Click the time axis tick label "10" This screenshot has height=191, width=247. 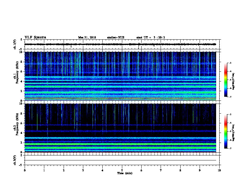click(x=219, y=170)
